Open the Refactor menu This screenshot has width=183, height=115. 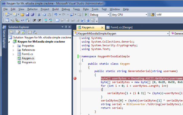coord(32,9)
